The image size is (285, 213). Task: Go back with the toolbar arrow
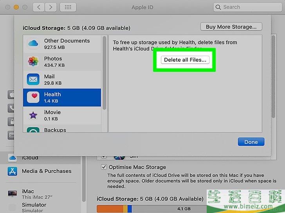point(38,7)
